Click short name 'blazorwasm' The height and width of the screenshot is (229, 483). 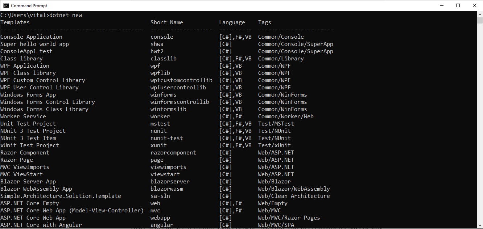point(167,189)
